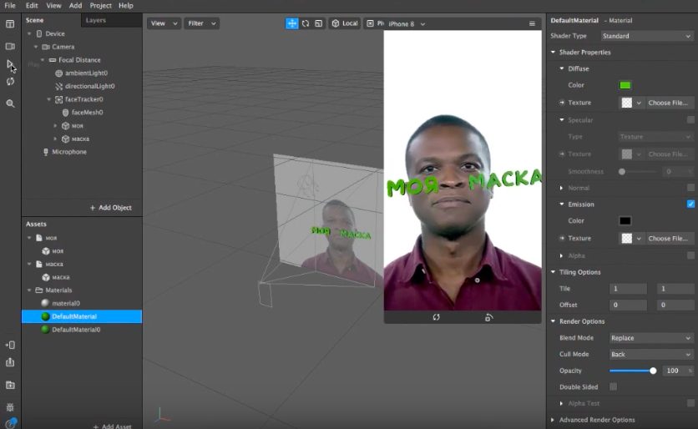Open the Blend Mode dropdown
698x429 pixels.
[x=651, y=338]
